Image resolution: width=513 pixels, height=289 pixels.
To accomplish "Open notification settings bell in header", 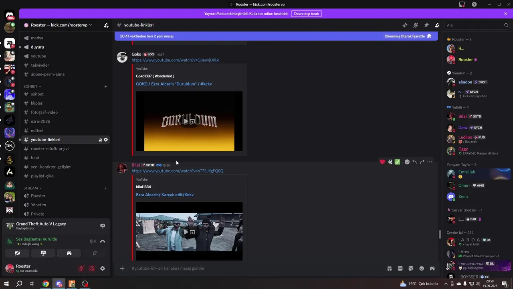I will (x=416, y=25).
